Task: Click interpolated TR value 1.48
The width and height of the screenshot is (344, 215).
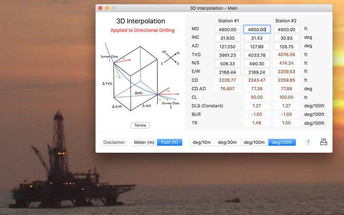Action: pos(257,123)
